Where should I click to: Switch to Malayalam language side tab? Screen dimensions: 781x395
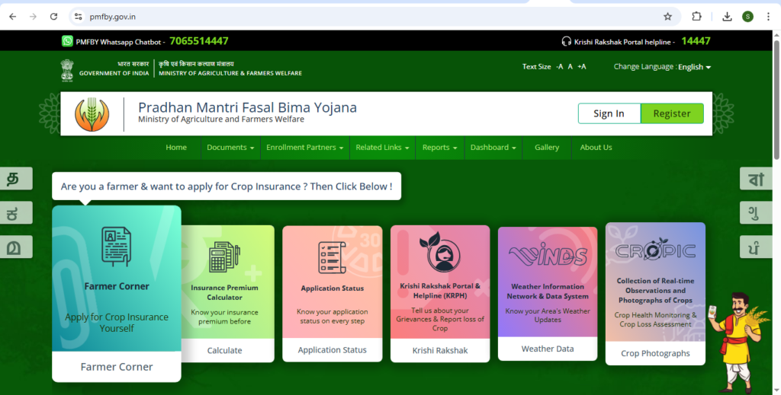(16, 247)
